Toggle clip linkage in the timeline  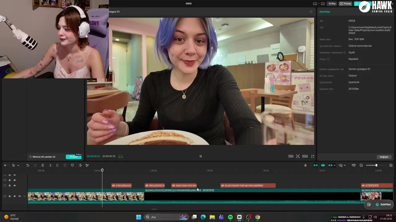pos(330,165)
